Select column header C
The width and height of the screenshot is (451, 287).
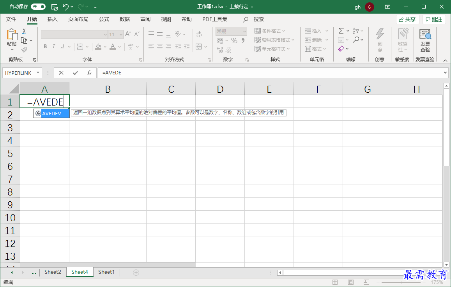tap(171, 89)
